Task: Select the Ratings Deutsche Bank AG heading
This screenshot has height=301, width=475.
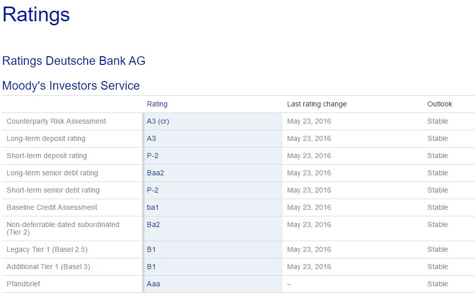Action: [x=73, y=61]
